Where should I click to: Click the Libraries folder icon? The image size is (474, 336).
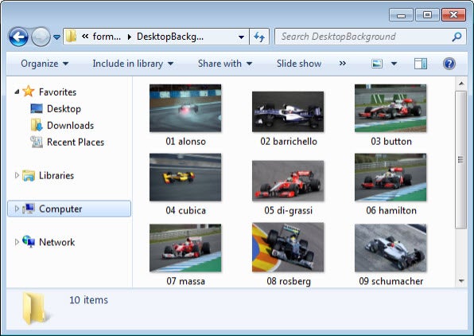click(29, 176)
